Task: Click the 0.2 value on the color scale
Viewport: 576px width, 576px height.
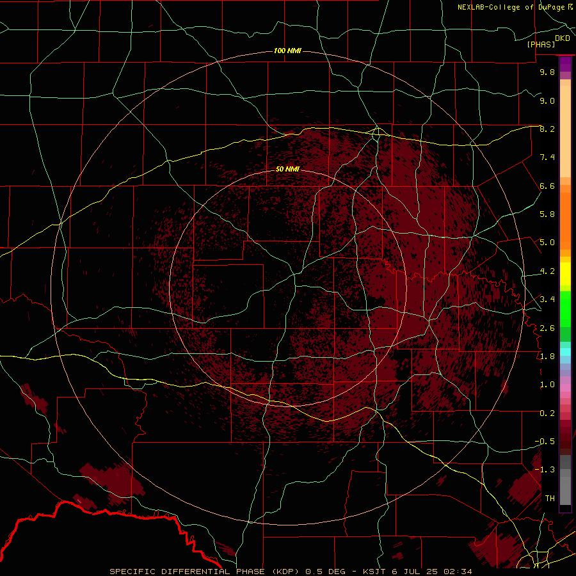Action: 547,413
